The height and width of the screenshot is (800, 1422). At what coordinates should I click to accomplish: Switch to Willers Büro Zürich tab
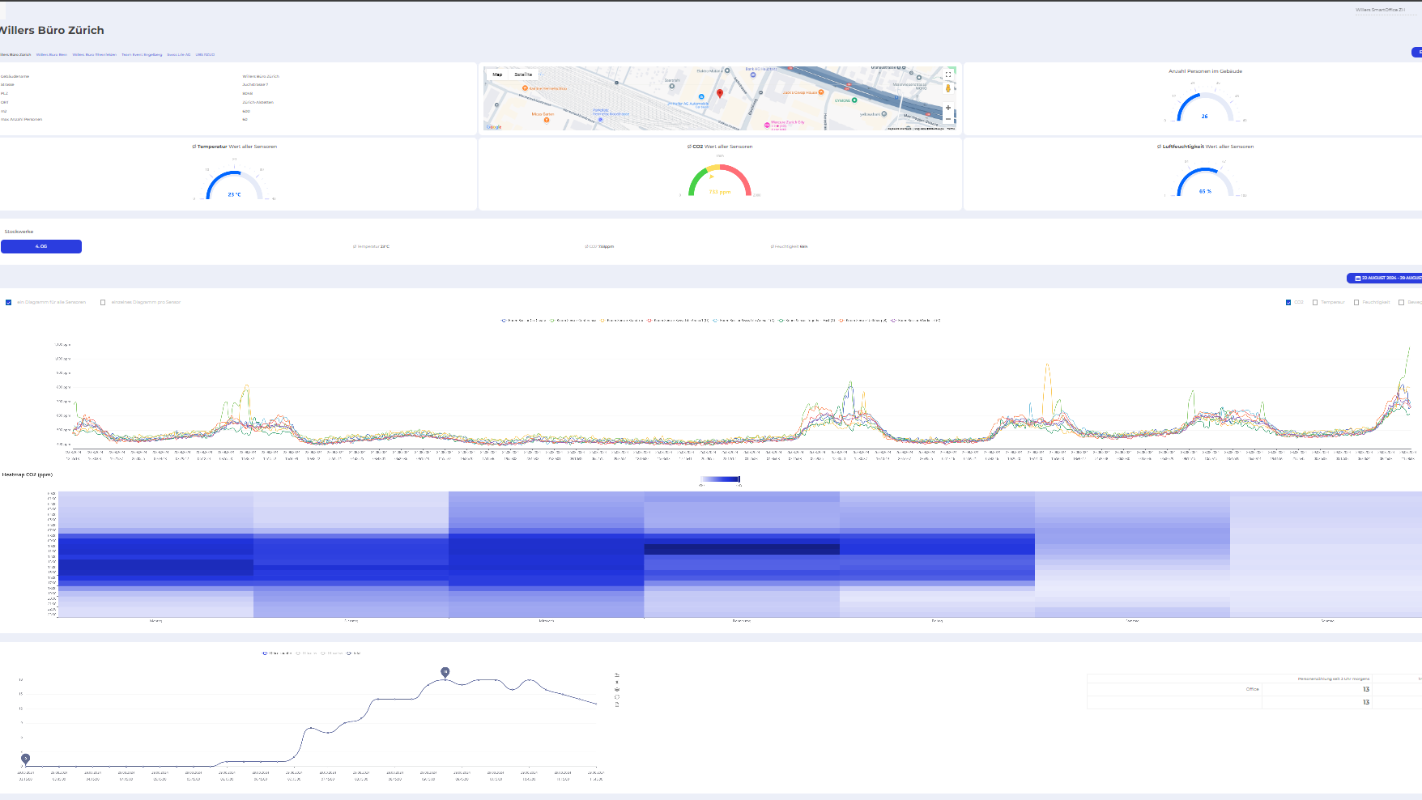pos(15,54)
